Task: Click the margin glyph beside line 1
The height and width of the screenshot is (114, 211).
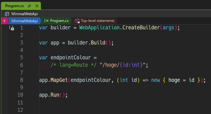Action: pos(11,28)
